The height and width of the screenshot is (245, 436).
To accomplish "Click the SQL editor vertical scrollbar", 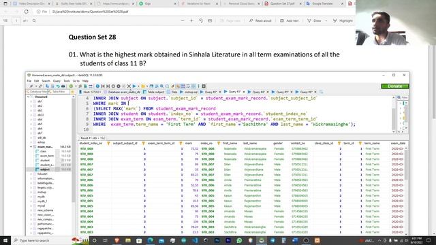I will tap(394, 114).
